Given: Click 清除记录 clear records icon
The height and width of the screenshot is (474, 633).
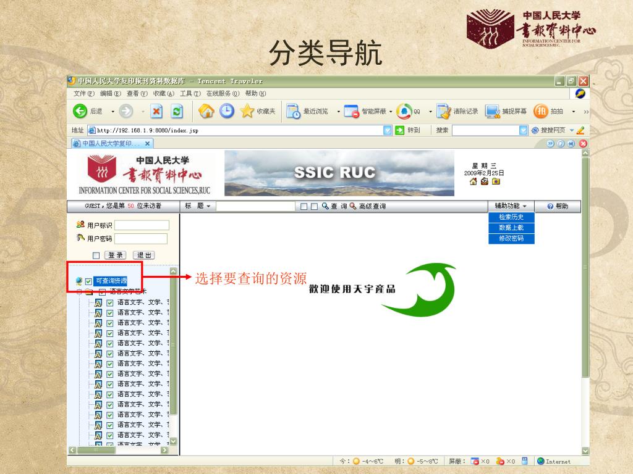Looking at the screenshot, I should tap(443, 111).
